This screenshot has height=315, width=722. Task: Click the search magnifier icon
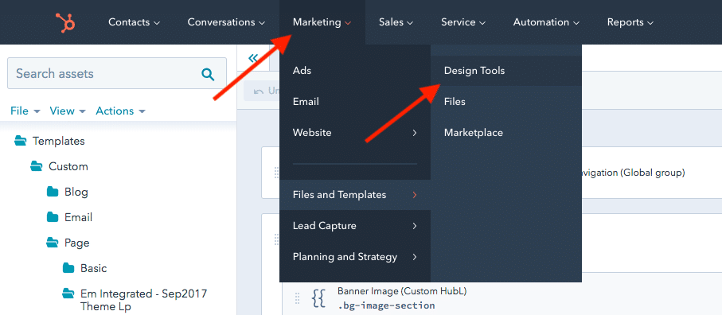click(x=208, y=74)
